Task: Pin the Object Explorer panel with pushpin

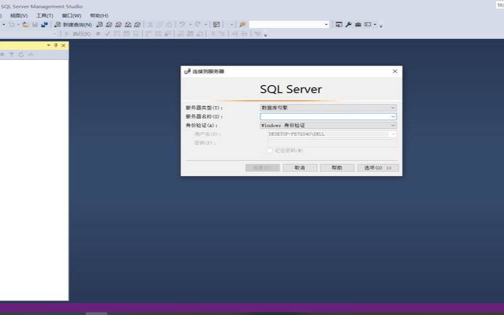Action: [55, 45]
